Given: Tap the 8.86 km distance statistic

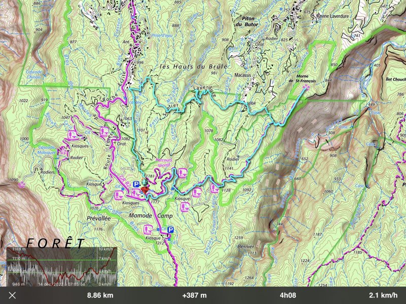Looking at the screenshot, I should point(100,295).
